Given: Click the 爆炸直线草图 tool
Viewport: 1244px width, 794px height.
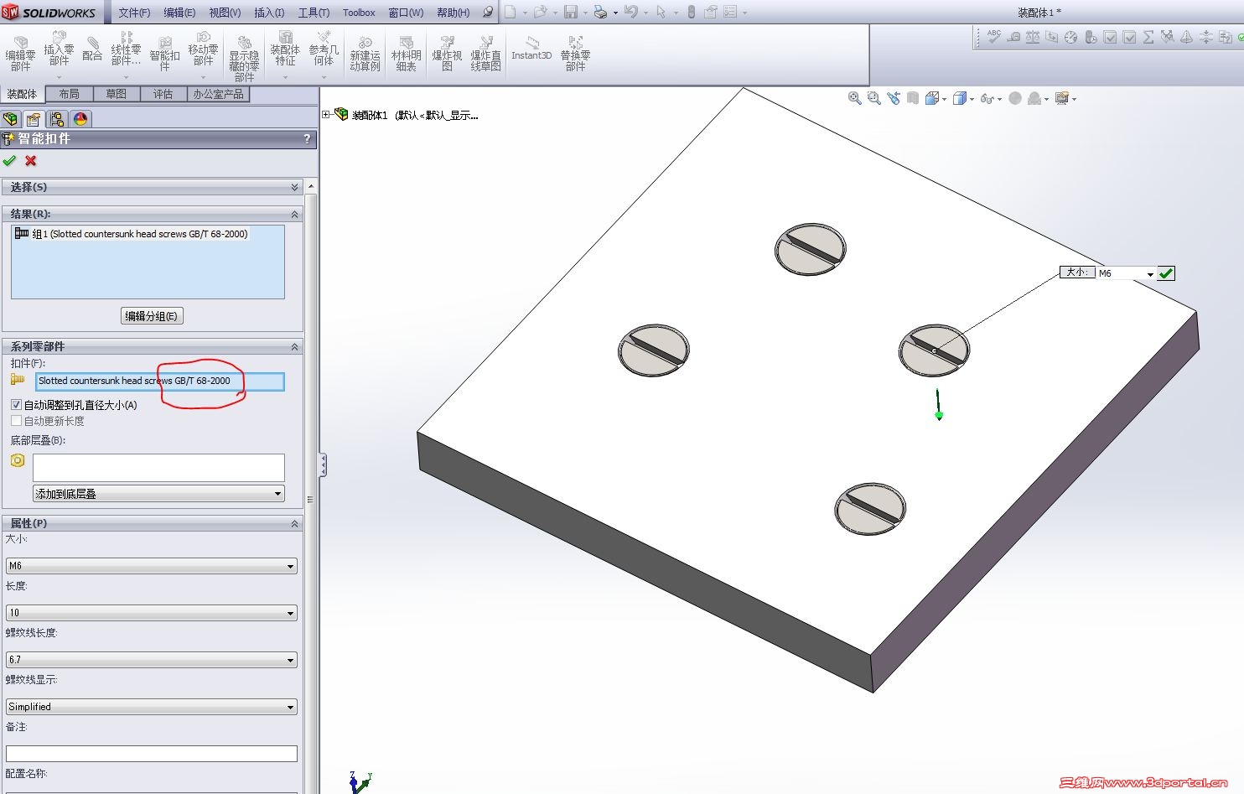Looking at the screenshot, I should 485,54.
